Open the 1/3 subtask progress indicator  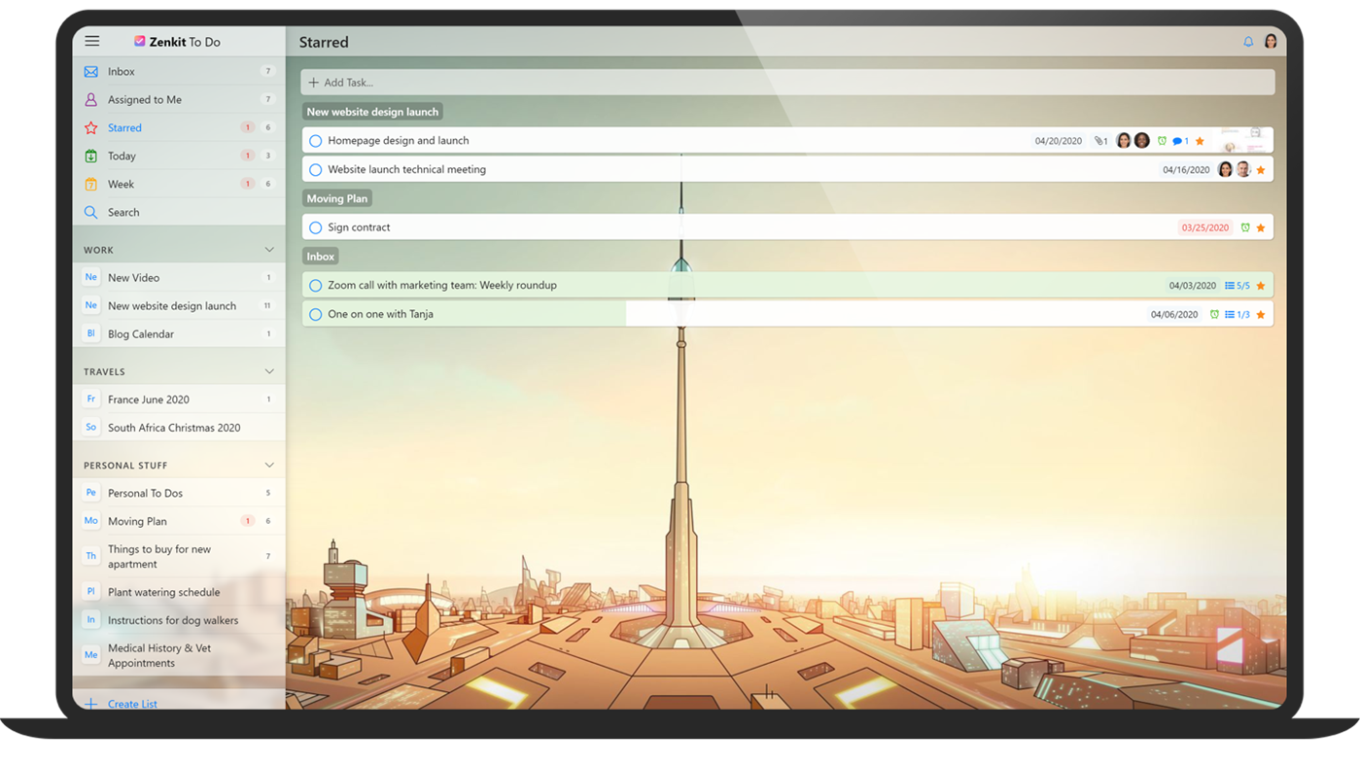[x=1236, y=314]
